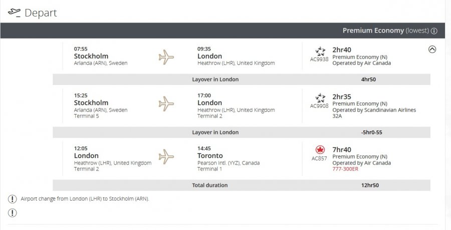Open the 777-300ER aircraft link
This screenshot has height=230, width=451.
click(x=345, y=169)
